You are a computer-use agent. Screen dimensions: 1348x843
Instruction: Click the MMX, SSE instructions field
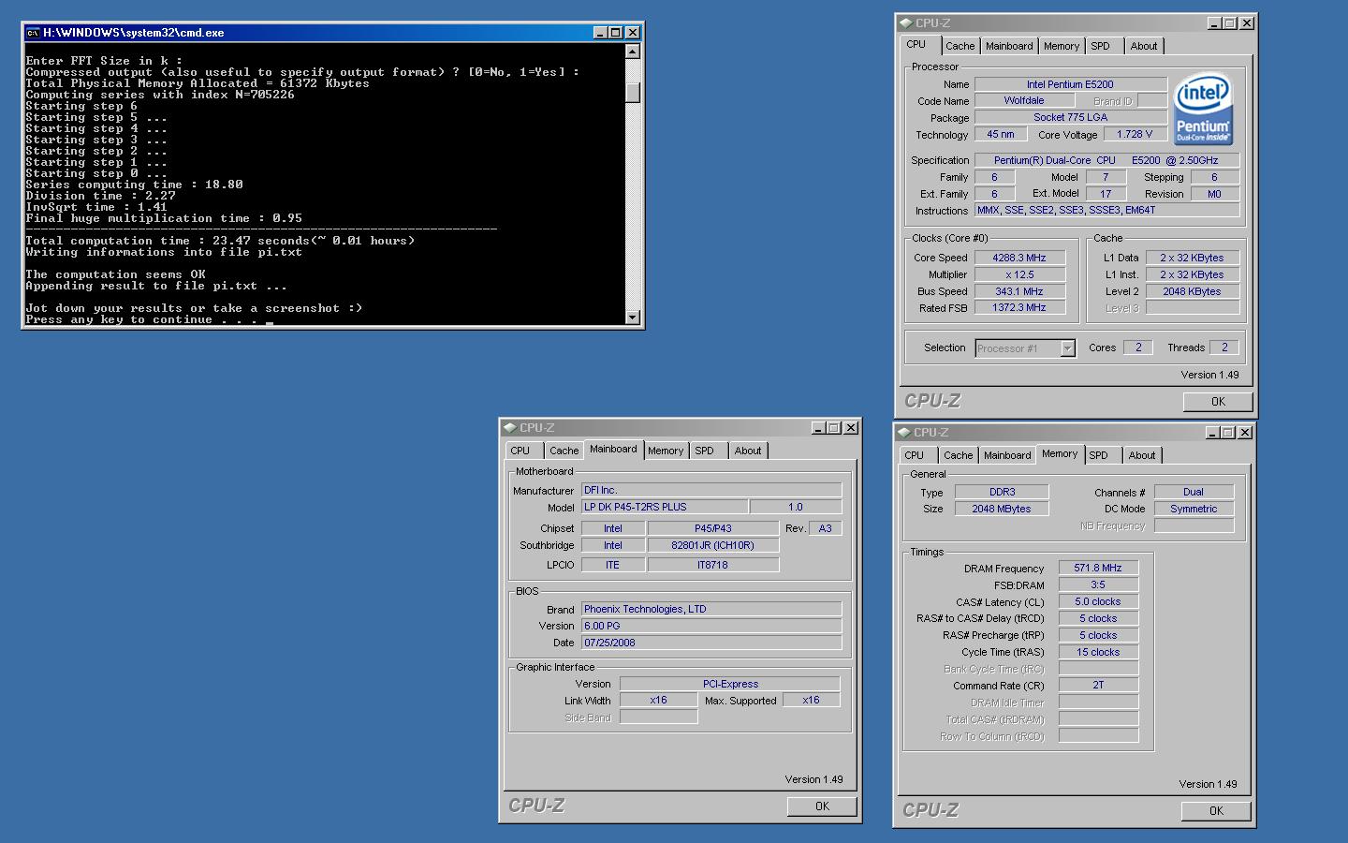click(1107, 211)
